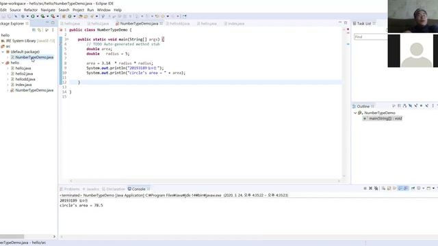Click the New Java Package toolbar icon

tap(64, 16)
